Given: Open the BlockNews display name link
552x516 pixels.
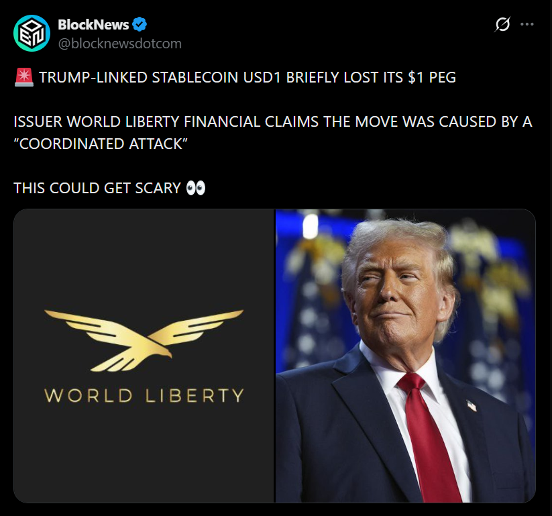Looking at the screenshot, I should coord(93,24).
